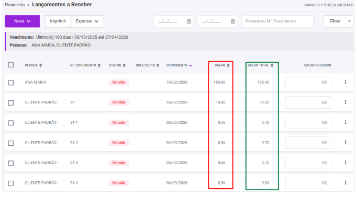Sort table by Pessoa column arrows
Image resolution: width=357 pixels, height=197 pixels.
point(40,65)
